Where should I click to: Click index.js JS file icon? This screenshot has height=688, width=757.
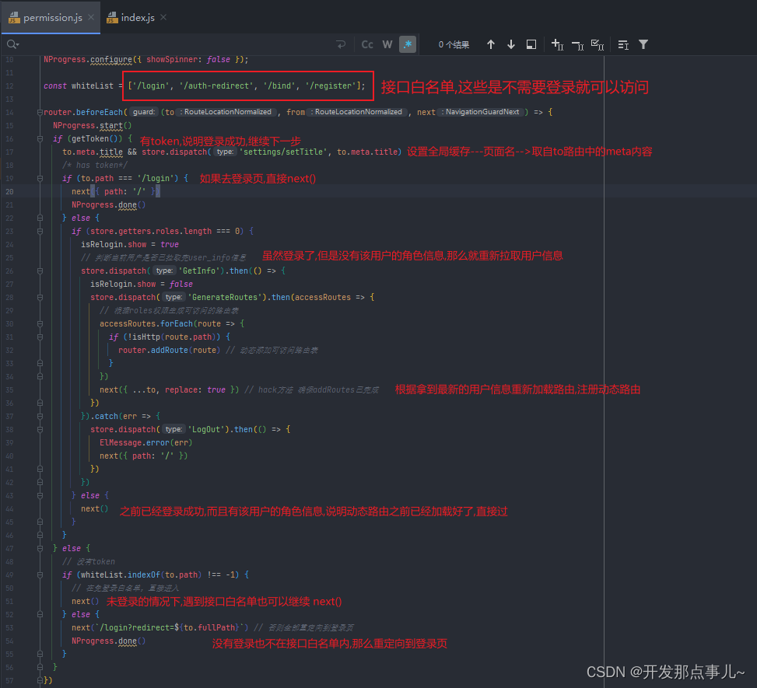(112, 17)
